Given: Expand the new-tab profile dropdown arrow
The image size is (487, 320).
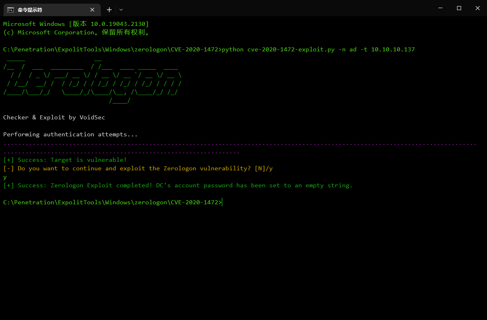Looking at the screenshot, I should click(x=121, y=10).
